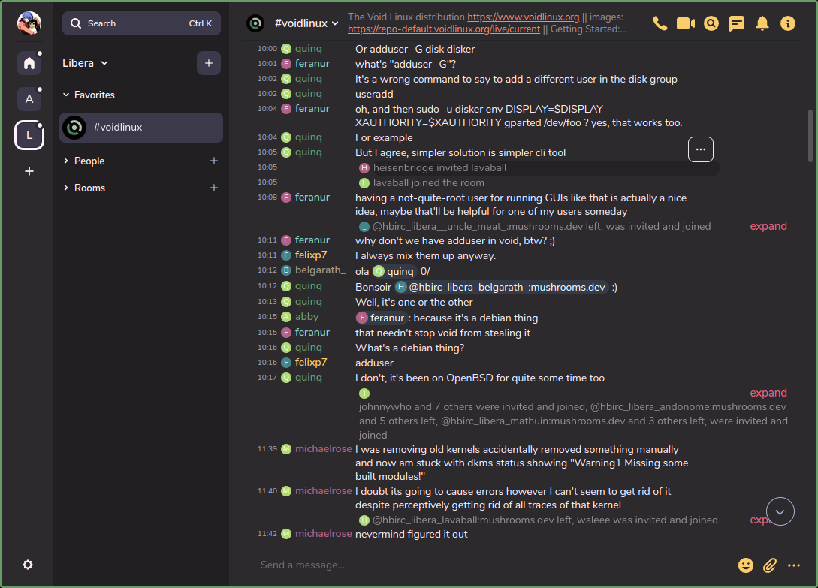Screen dimensions: 818x588
Task: Expand johnnywho and others joined summary
Action: pyautogui.click(x=768, y=392)
